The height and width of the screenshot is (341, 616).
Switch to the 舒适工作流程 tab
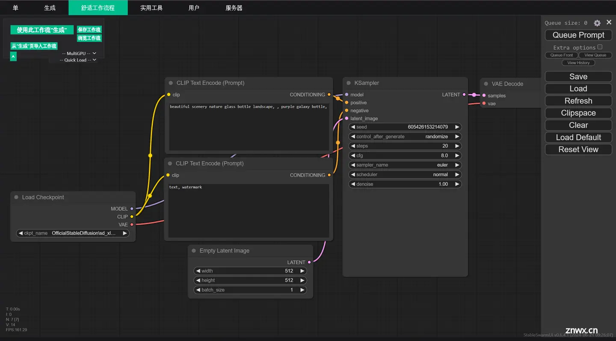98,8
